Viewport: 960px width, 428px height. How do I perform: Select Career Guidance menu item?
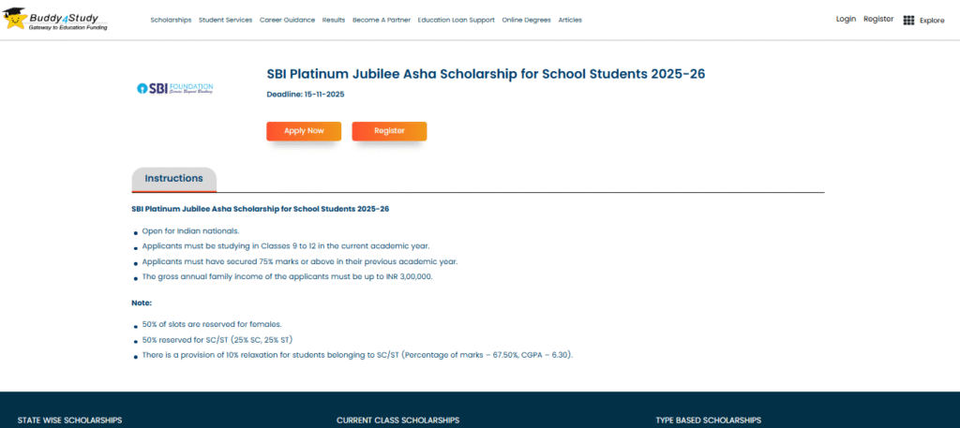pos(287,20)
